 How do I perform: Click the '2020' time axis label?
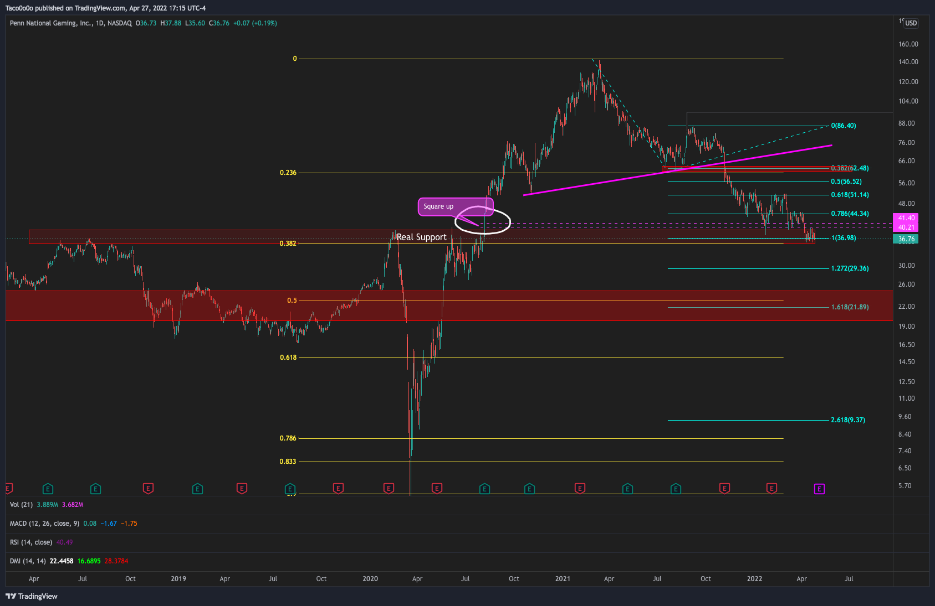click(370, 579)
